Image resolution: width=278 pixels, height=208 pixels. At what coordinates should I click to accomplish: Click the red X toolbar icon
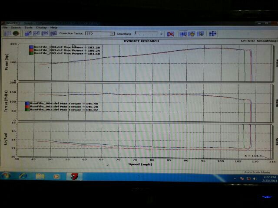171,33
